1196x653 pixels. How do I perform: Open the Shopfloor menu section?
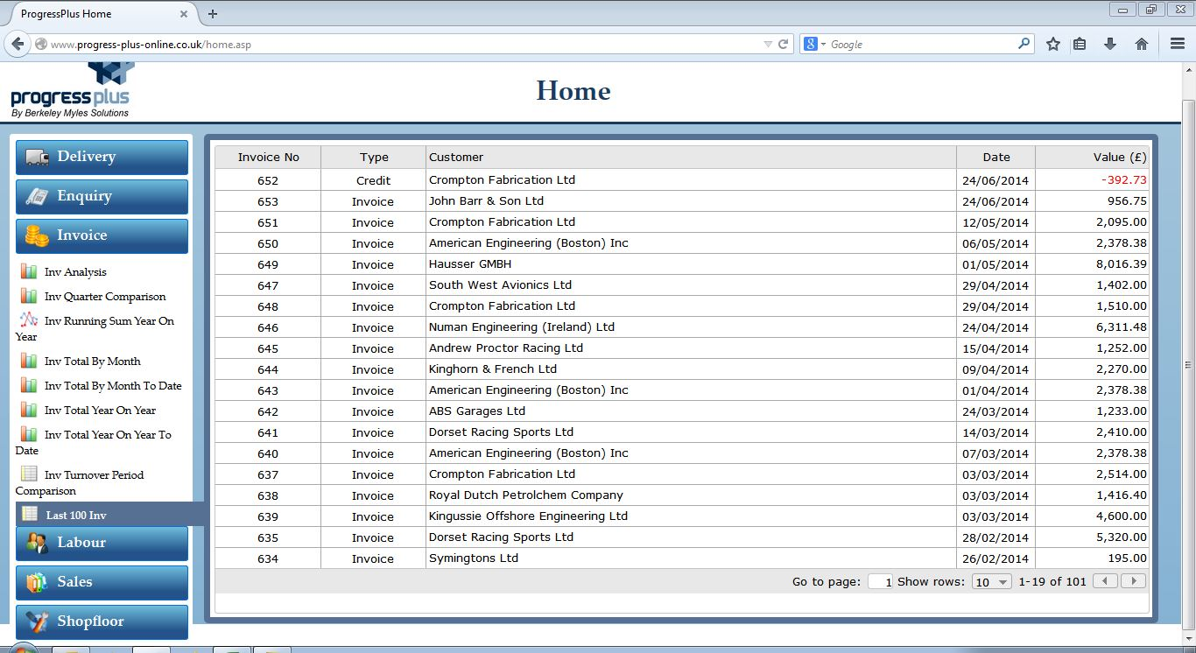tap(102, 621)
